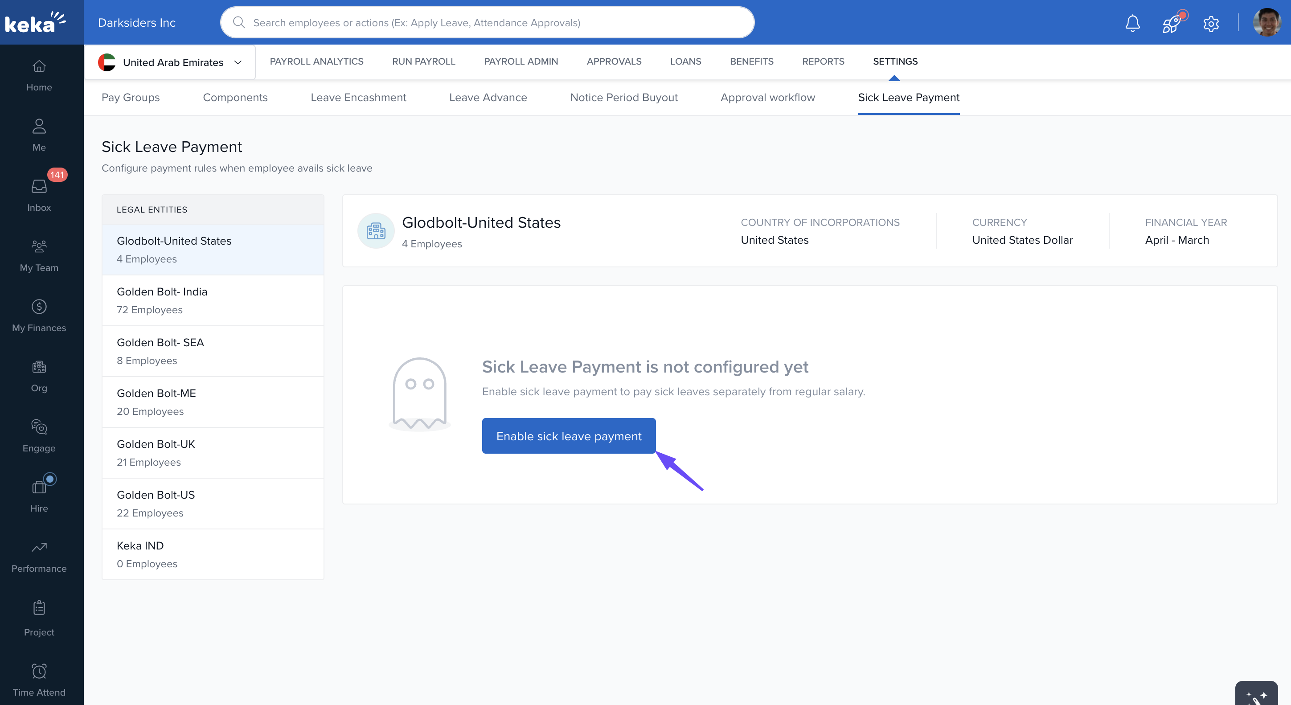Open the Run Payroll menu

423,61
